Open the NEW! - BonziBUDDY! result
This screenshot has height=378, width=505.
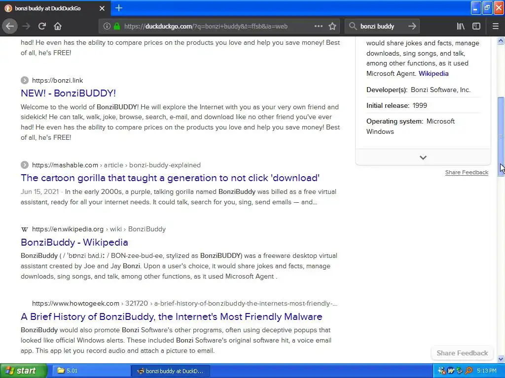pos(68,93)
